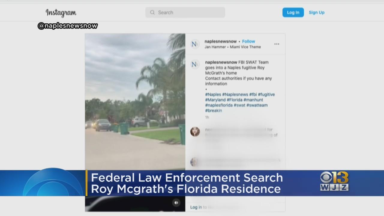Click the Instagram logo
The height and width of the screenshot is (216, 384).
coord(61,13)
